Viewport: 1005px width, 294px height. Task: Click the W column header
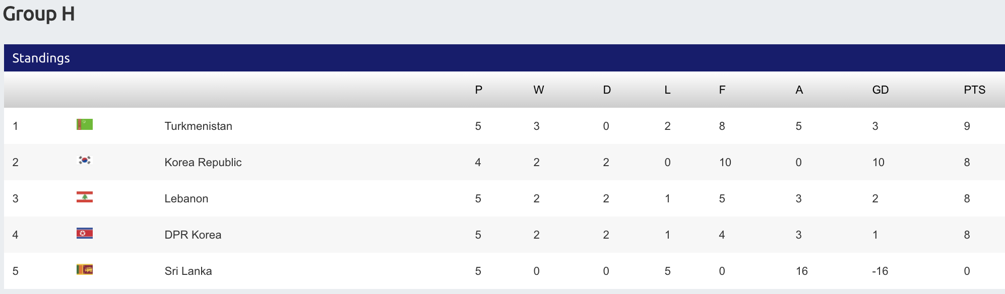[x=539, y=90]
